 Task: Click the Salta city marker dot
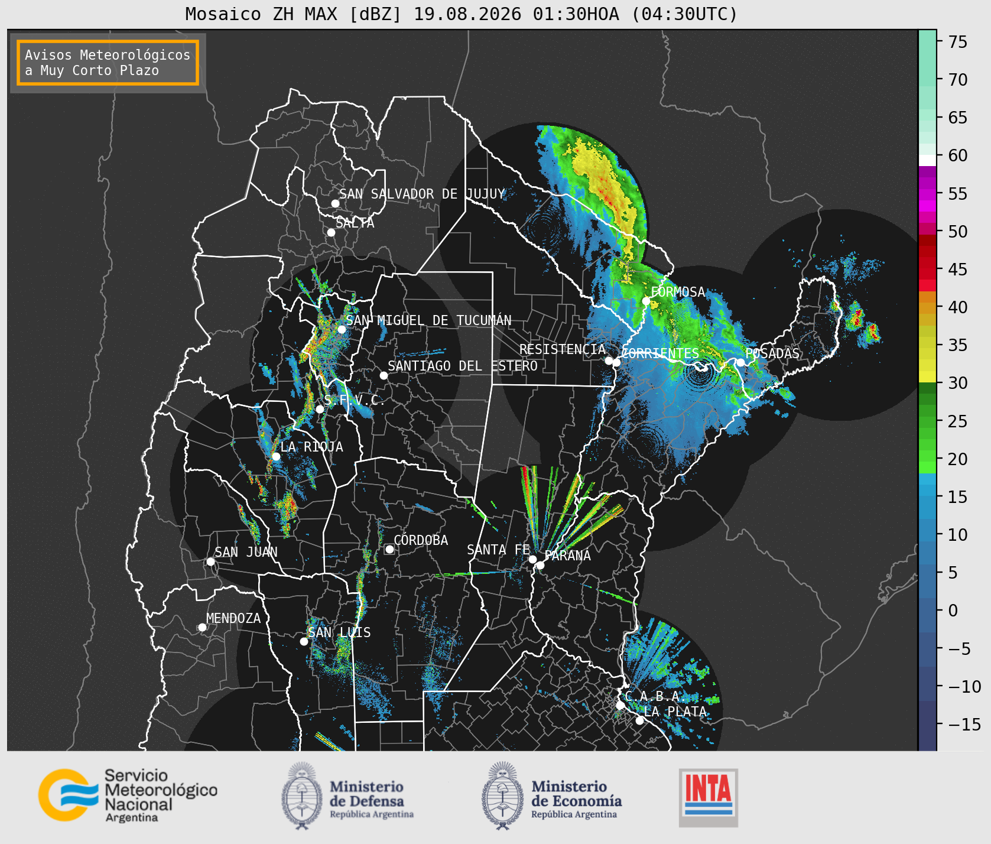point(331,232)
